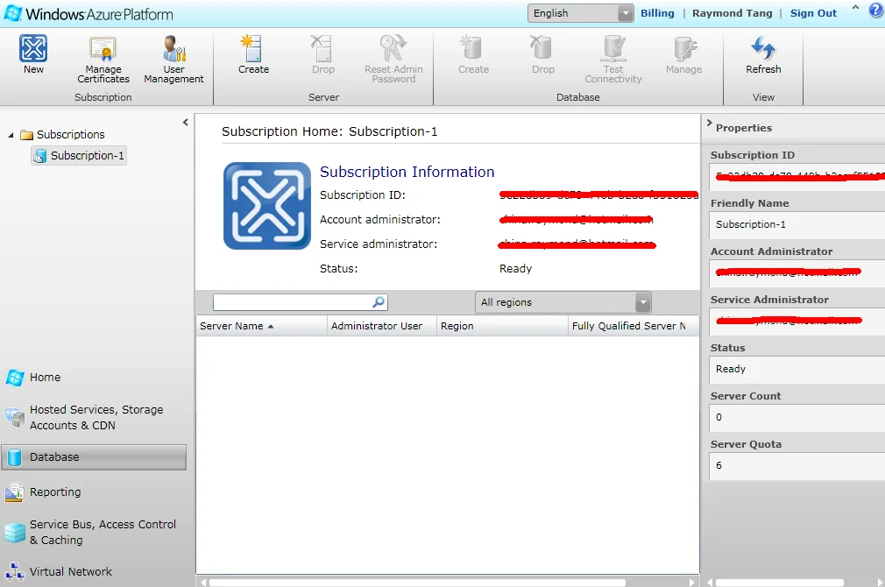The width and height of the screenshot is (885, 587).
Task: Go to Home in navigation
Action: (x=45, y=378)
